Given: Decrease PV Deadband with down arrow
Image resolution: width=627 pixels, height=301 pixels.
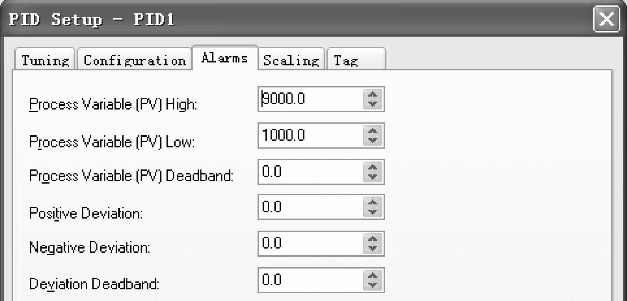Looking at the screenshot, I should click(x=374, y=177).
